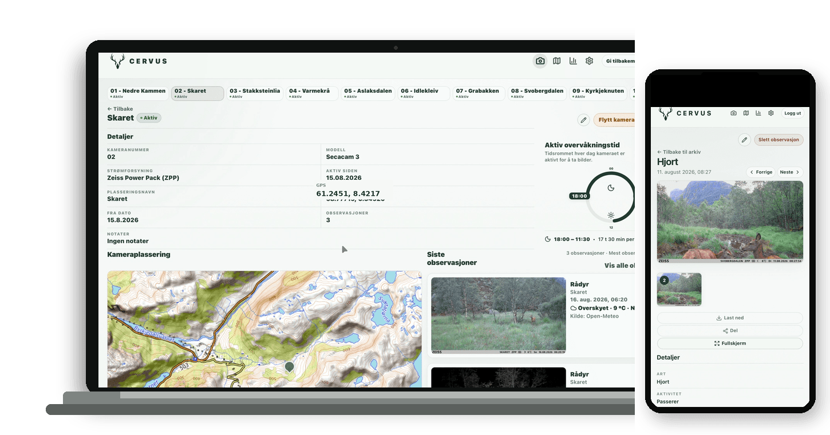
Task: Open settings gear in laptop header
Action: pos(589,61)
